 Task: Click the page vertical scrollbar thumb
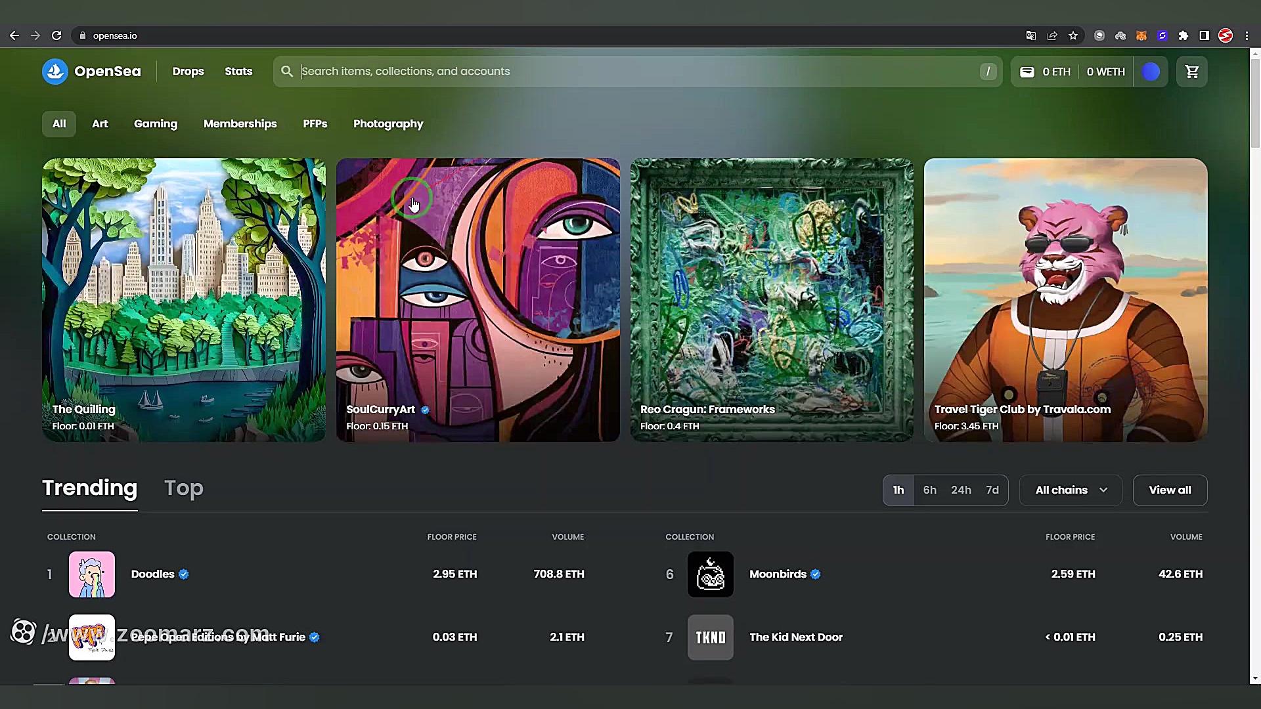(1255, 103)
